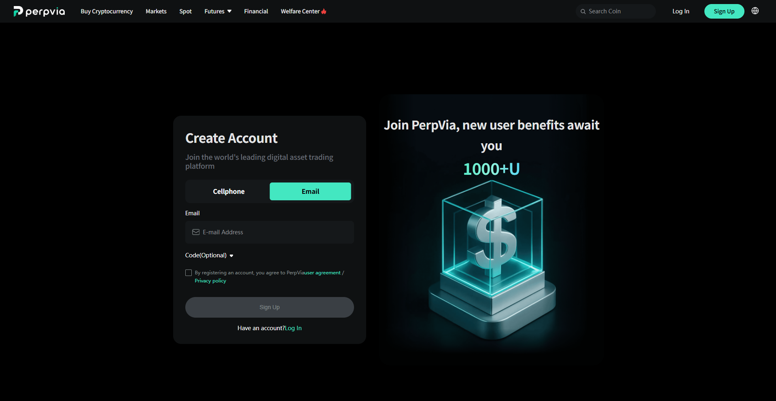Expand the Futures dropdown arrow
The image size is (776, 401).
tap(229, 11)
